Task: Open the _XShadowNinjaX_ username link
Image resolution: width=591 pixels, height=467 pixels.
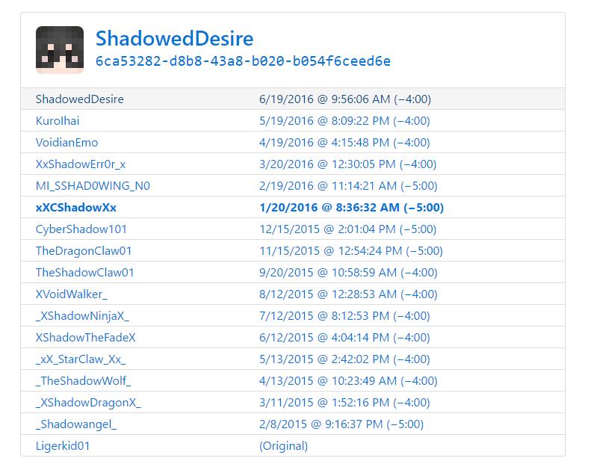Action: point(82,316)
